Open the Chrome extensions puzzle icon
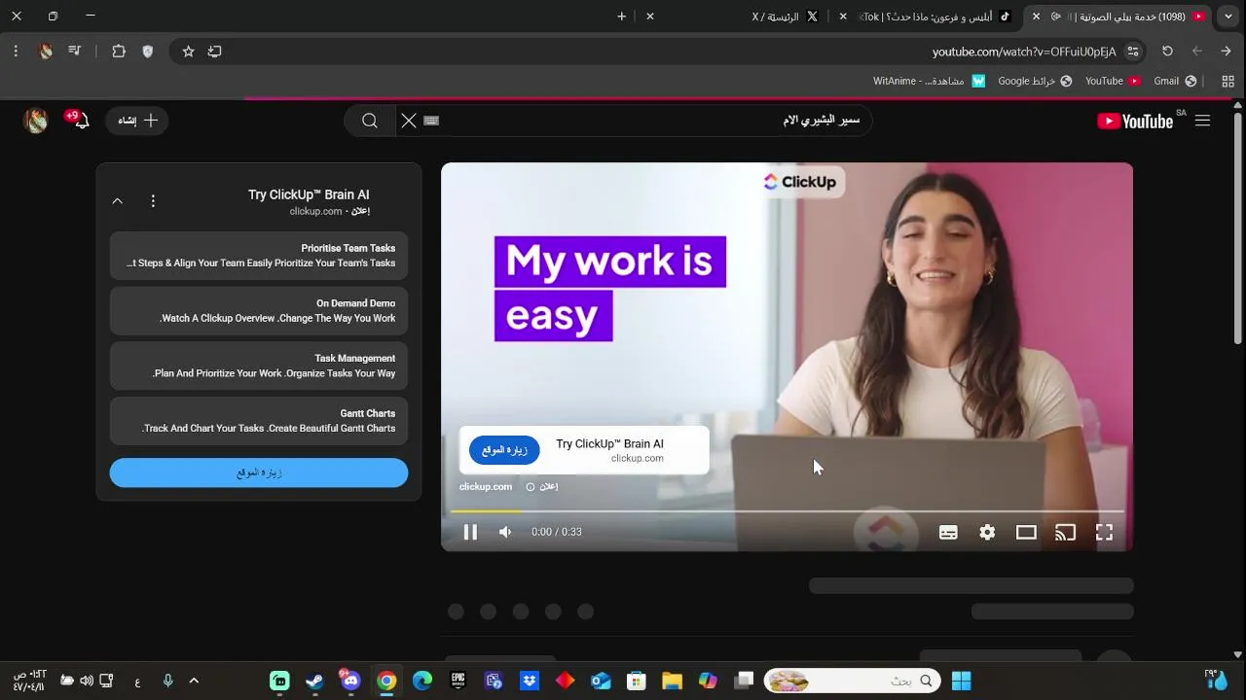 (119, 52)
